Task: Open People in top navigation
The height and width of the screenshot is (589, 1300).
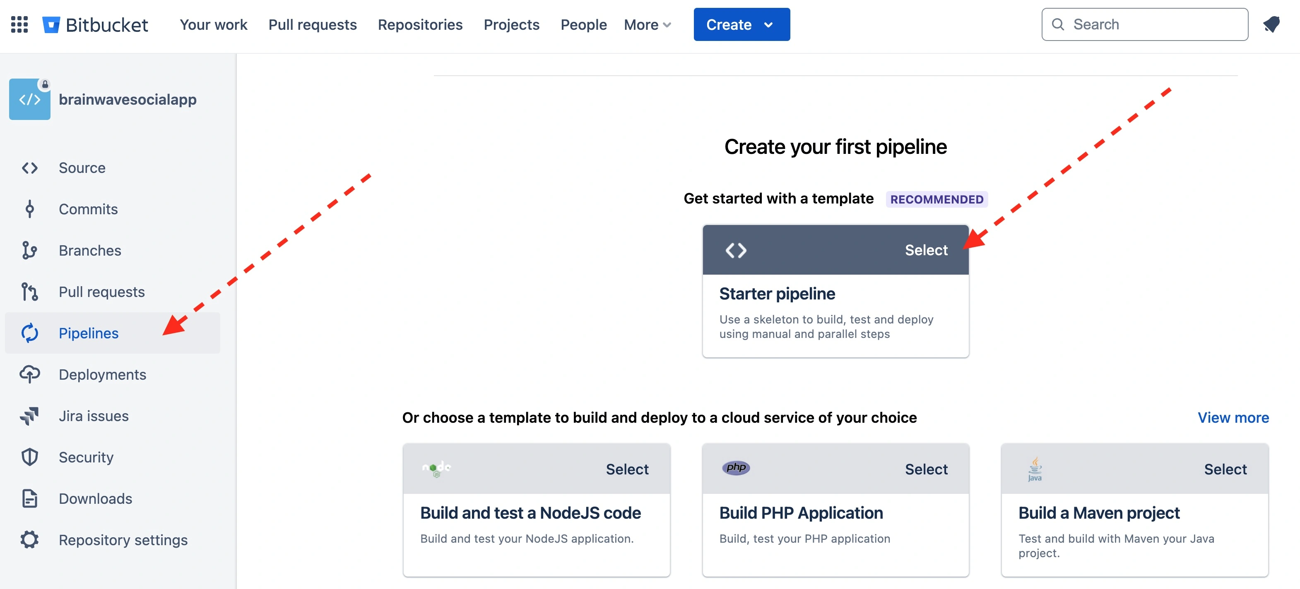Action: click(583, 24)
